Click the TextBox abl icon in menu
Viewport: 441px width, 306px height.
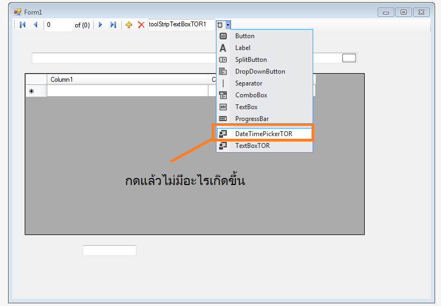(223, 107)
